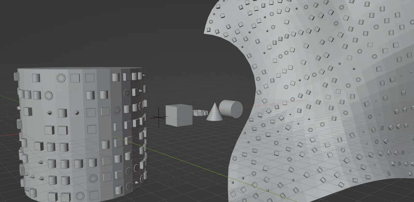Select the standalone cube at scene center
Viewport: 414px width, 202px height.
point(179,115)
